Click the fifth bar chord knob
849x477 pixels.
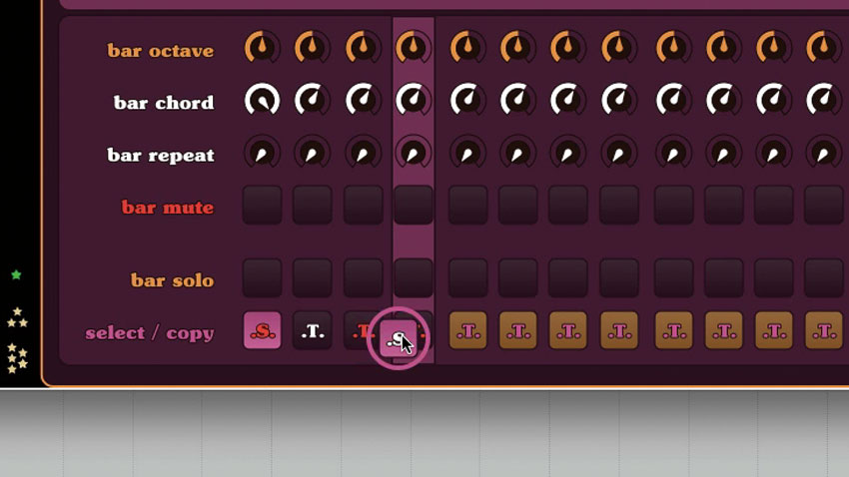coord(467,100)
